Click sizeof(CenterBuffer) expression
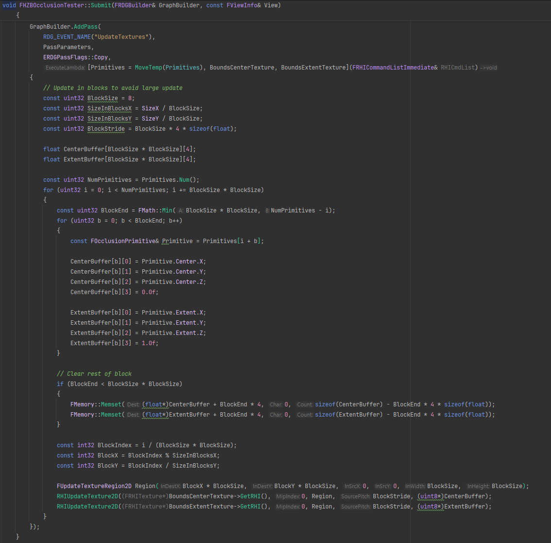The height and width of the screenshot is (543, 551). [x=349, y=404]
